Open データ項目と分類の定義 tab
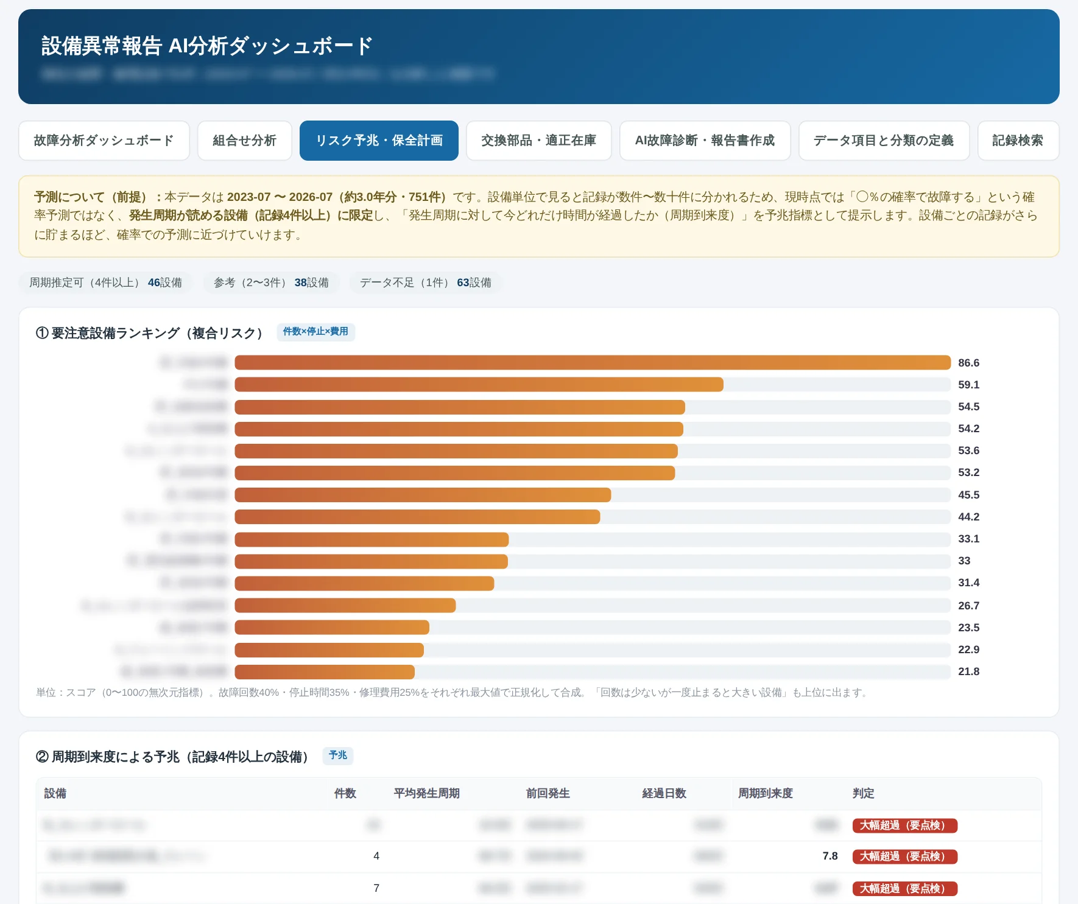 coord(884,141)
